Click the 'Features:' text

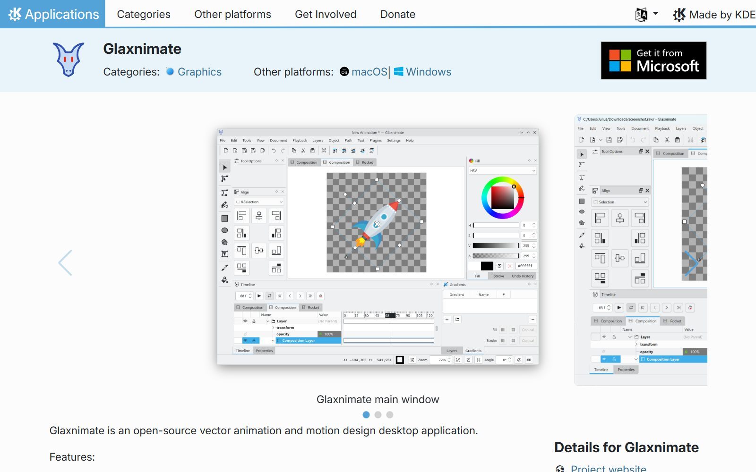(72, 457)
